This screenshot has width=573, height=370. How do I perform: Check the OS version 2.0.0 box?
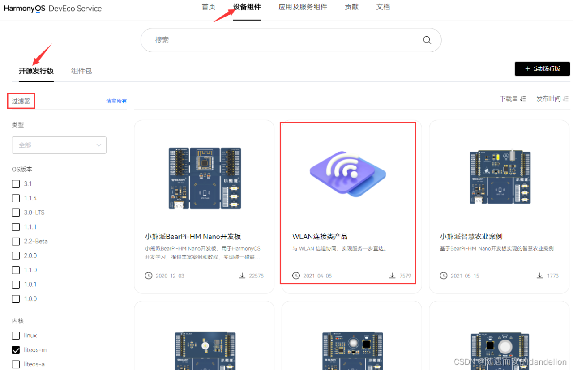[16, 256]
